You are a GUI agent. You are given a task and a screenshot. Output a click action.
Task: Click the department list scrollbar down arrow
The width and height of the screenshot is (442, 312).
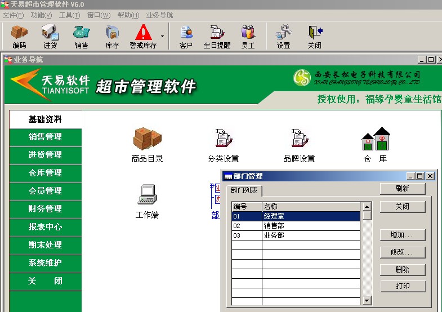point(367,301)
